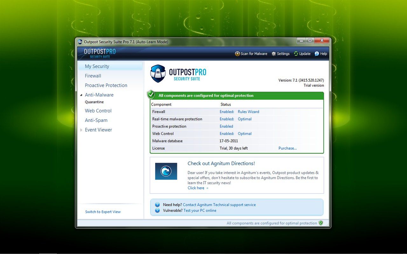Image resolution: width=407 pixels, height=254 pixels.
Task: Click the Outpost icon in the title bar
Action: 80,42
